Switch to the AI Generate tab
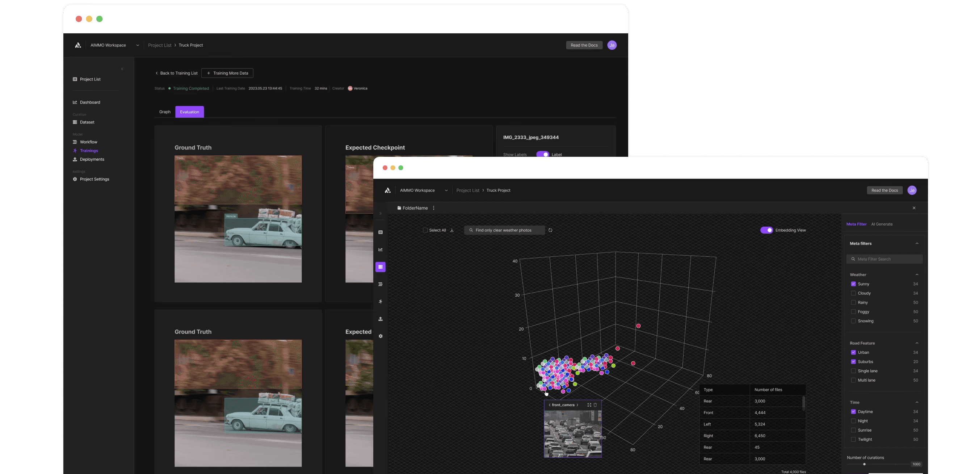This screenshot has height=474, width=962. click(882, 224)
